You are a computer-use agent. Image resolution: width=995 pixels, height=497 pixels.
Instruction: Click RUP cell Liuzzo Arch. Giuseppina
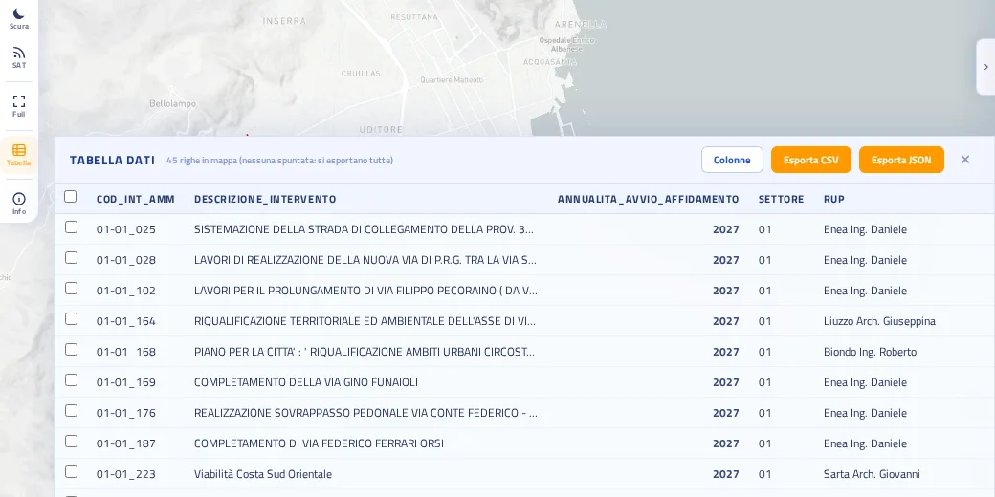[879, 321]
